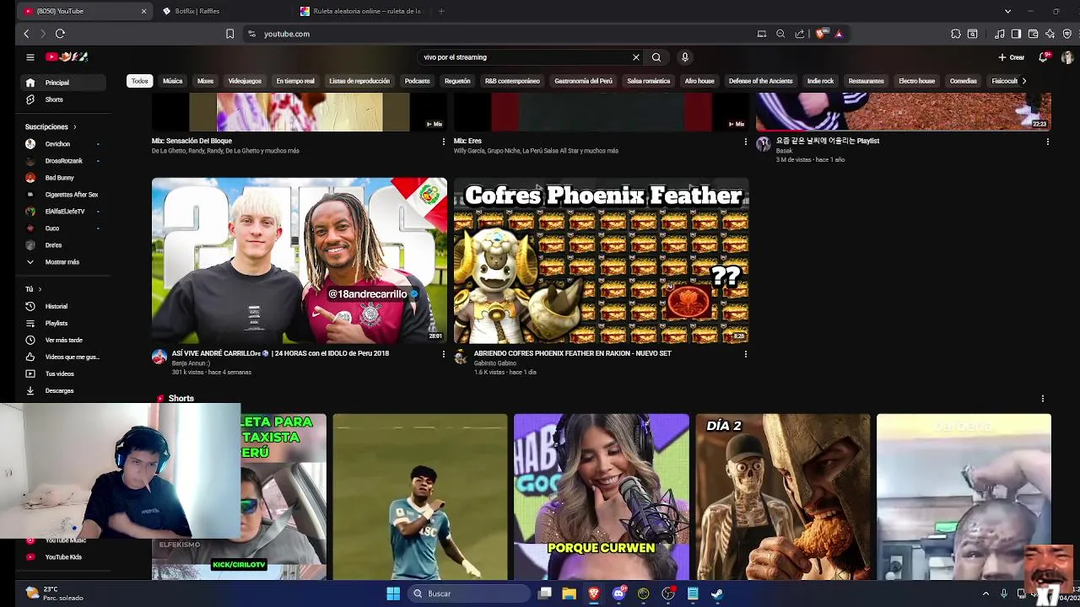Image resolution: width=1080 pixels, height=607 pixels.
Task: Open options for ASÍ VIVE ANDRÉ CARRILLO video
Action: [444, 354]
